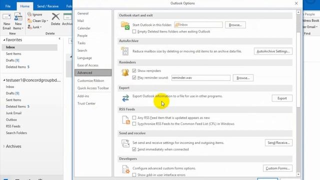Click the New Items icon
Image resolution: width=320 pixels, height=180 pixels.
click(18, 17)
